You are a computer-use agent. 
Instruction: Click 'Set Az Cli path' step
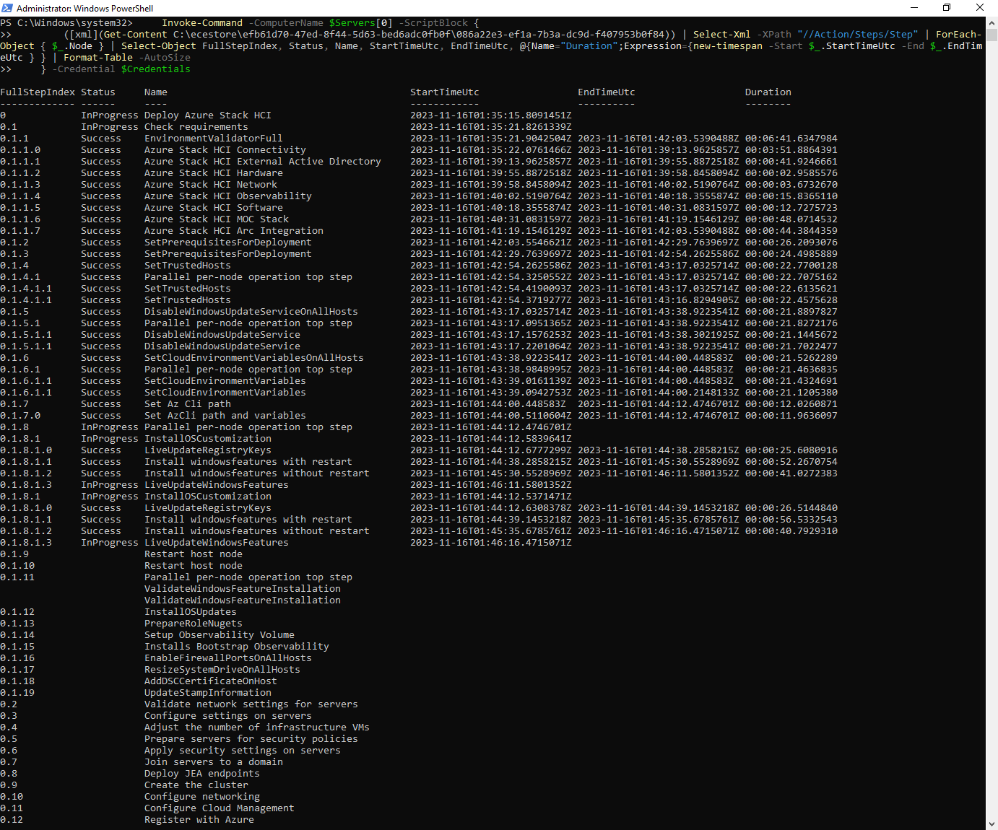click(188, 404)
